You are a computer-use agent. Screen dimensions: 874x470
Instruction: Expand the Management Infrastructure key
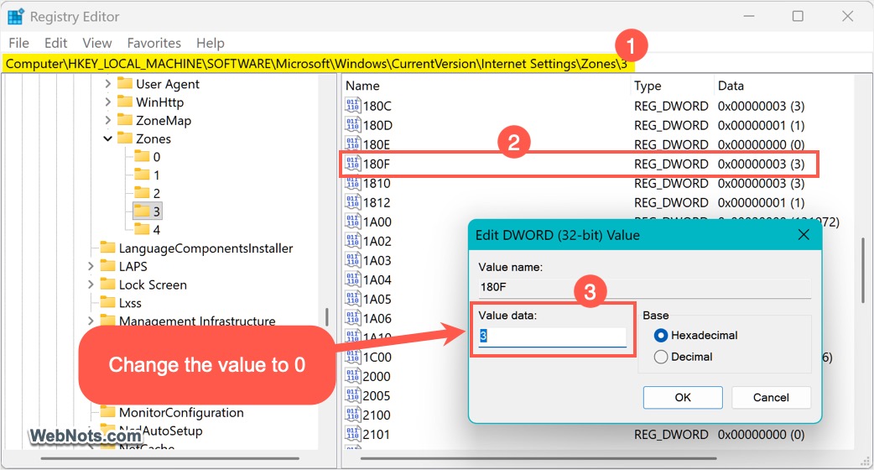[x=91, y=321]
